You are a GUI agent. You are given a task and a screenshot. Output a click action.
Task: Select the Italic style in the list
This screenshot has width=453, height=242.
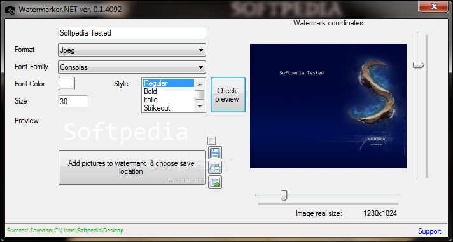click(x=169, y=100)
